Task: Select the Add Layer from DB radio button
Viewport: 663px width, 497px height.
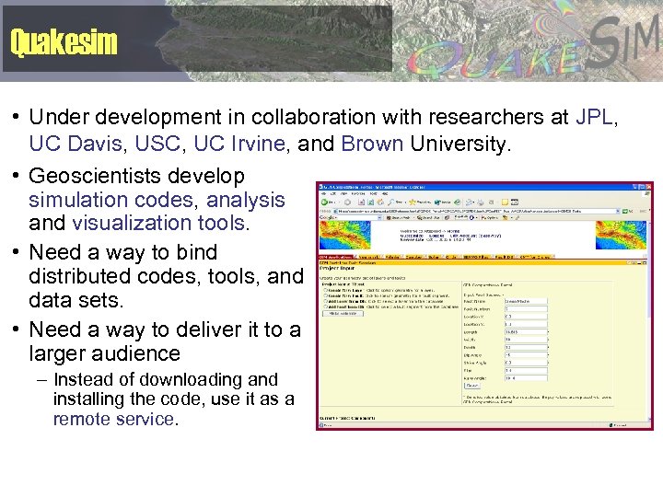Action: (326, 301)
